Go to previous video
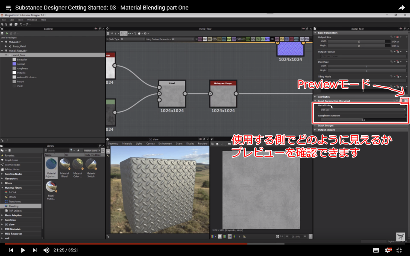 point(11,250)
